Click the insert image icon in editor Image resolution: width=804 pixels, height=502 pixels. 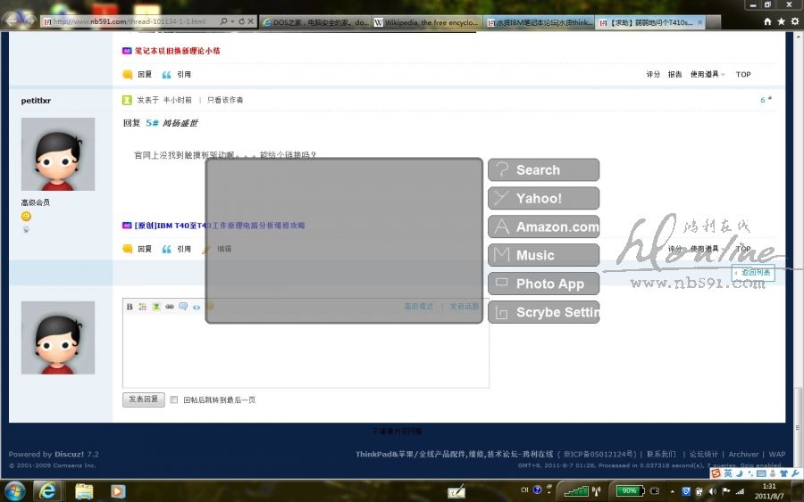[x=155, y=307]
